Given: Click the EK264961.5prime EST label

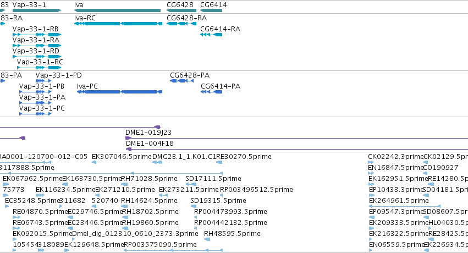Looking at the screenshot, I should click(399, 201).
